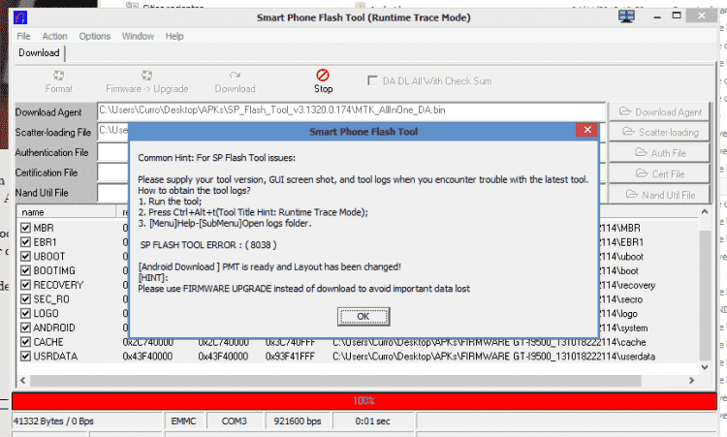Click the name column header

(66, 212)
